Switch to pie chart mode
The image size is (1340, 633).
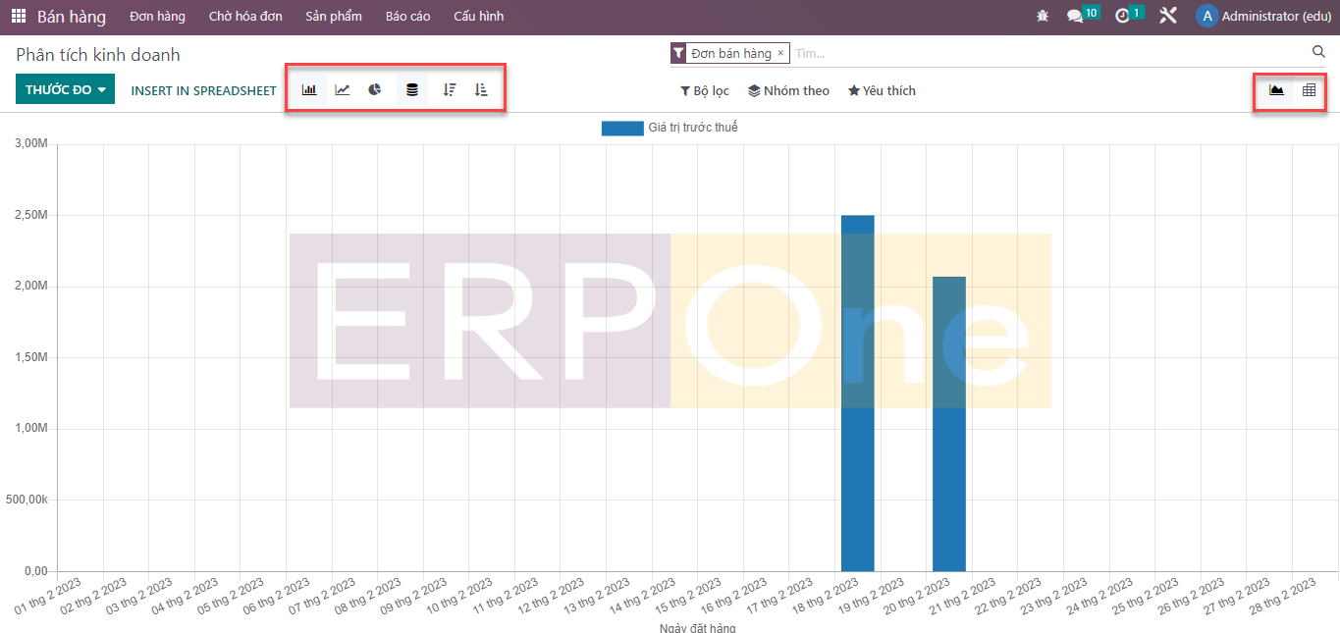click(375, 89)
